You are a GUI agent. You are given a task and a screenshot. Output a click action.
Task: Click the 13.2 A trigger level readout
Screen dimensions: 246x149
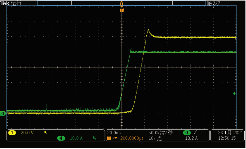[x=191, y=138]
